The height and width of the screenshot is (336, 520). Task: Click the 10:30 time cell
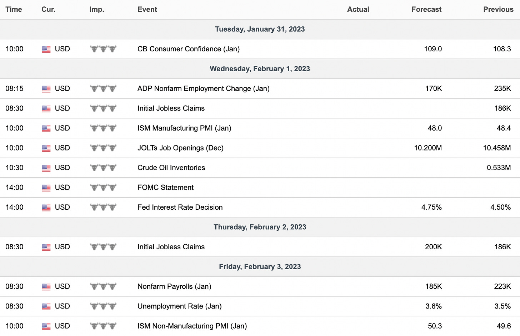(x=14, y=168)
